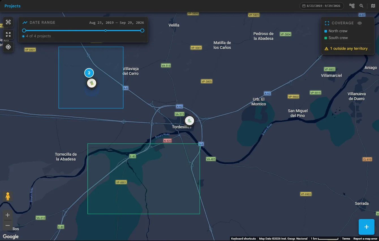Click the Coverage panel bracket icon
The width and height of the screenshot is (379, 241).
(327, 23)
